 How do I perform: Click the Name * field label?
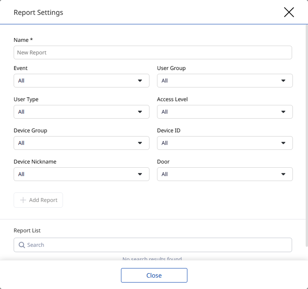(x=23, y=40)
